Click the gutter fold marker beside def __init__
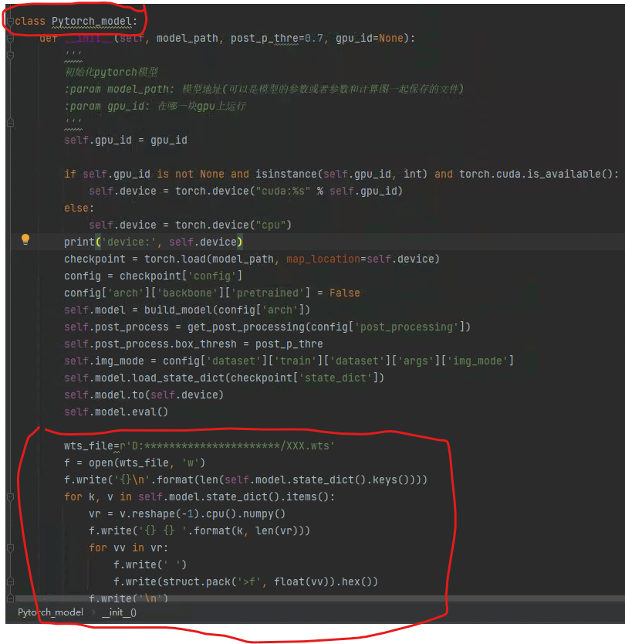This screenshot has height=644, width=625. (x=9, y=37)
